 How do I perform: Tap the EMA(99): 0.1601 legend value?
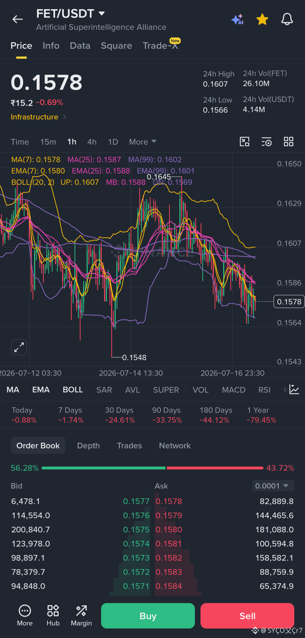tap(166, 171)
